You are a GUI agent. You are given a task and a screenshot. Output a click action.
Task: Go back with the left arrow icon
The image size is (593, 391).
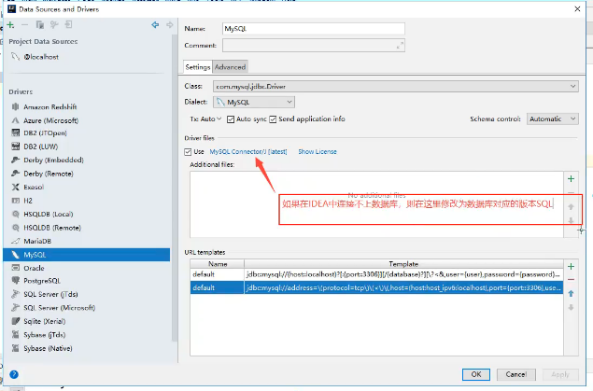click(155, 25)
